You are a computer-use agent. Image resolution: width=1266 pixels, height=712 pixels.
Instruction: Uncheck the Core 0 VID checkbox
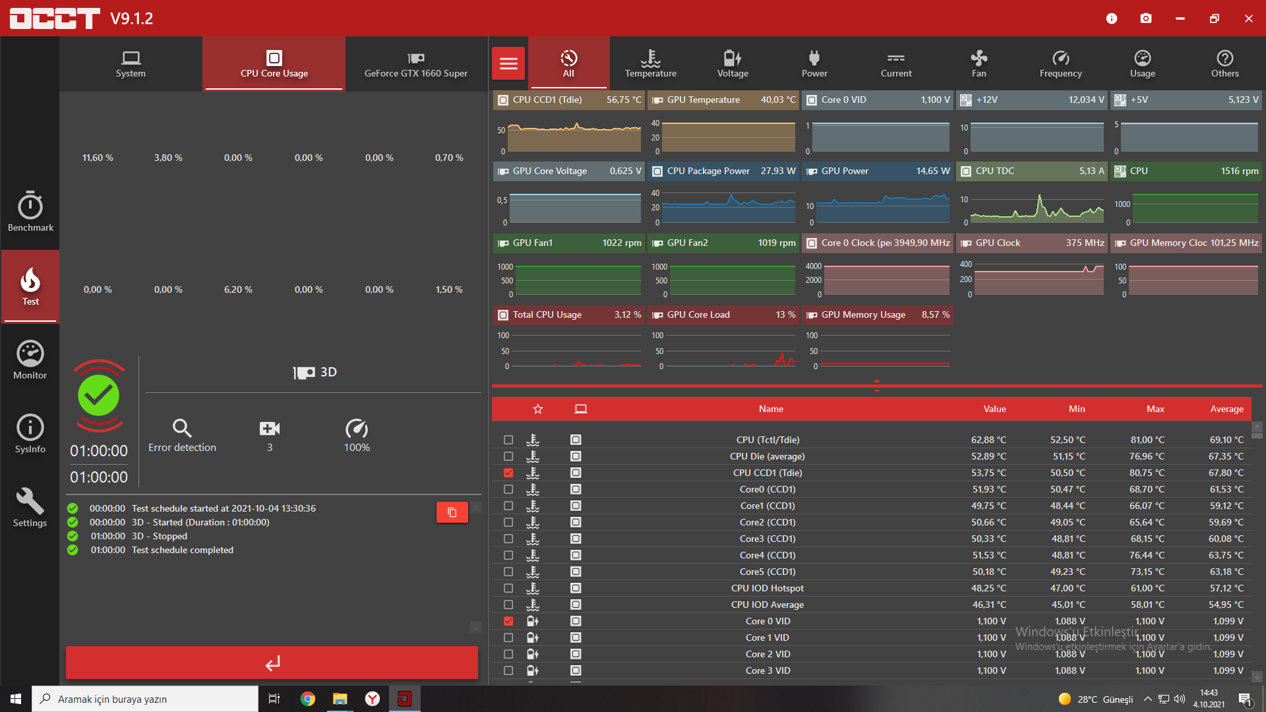click(508, 621)
